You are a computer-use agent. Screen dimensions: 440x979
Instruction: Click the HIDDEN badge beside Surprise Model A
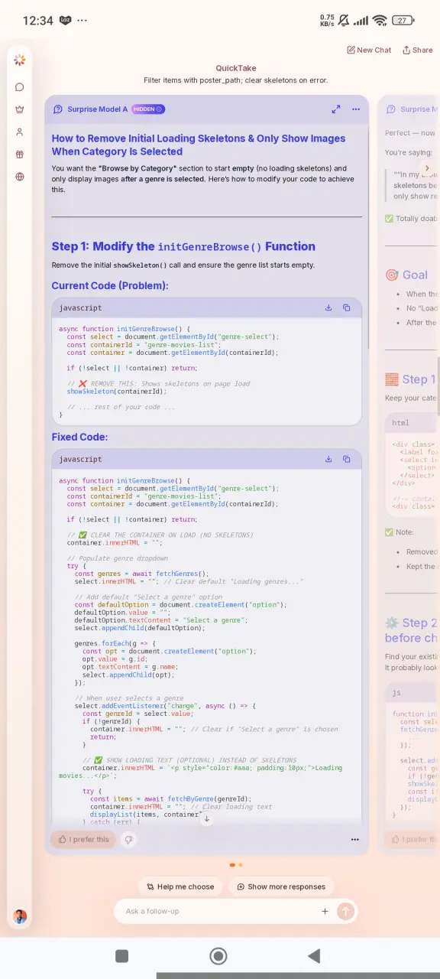pos(148,109)
